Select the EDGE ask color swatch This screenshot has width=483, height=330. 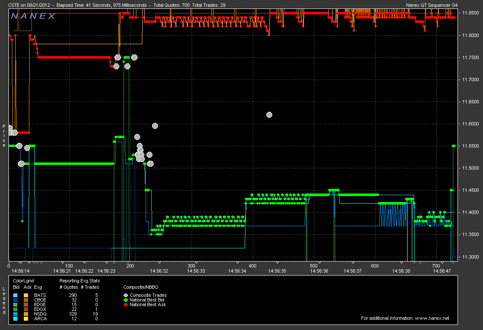26,305
